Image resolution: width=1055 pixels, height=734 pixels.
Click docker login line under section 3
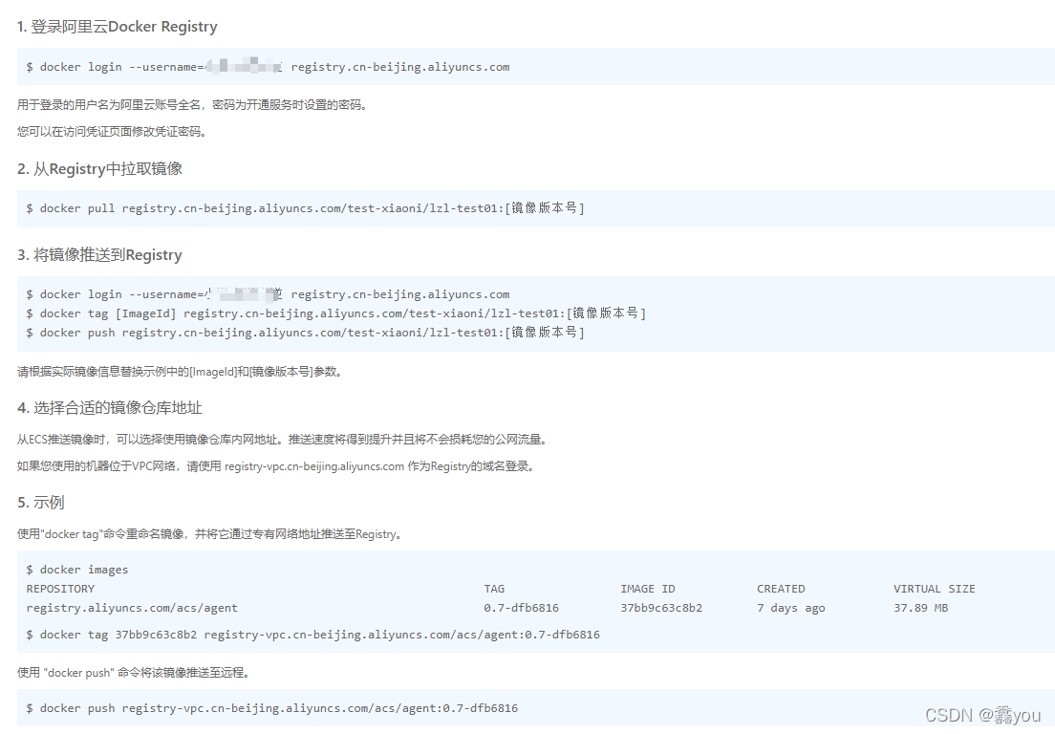(268, 294)
